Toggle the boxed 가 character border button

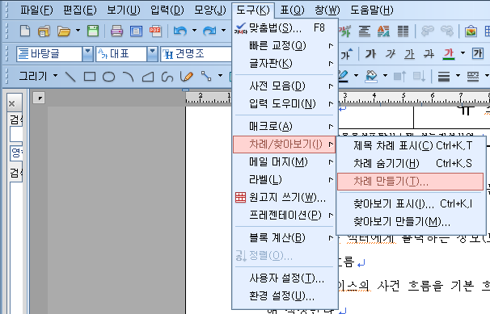478,53
